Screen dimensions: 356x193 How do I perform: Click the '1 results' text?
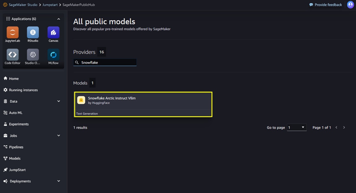(80, 128)
